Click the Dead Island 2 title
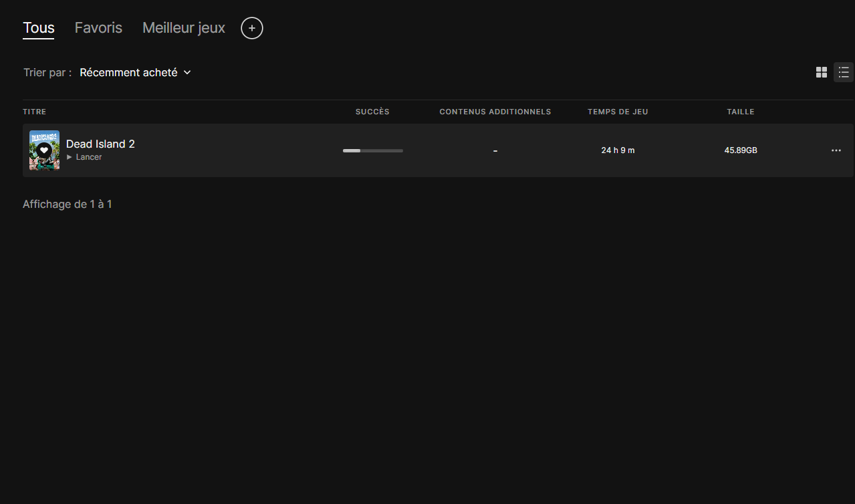This screenshot has width=855, height=504. coord(100,144)
